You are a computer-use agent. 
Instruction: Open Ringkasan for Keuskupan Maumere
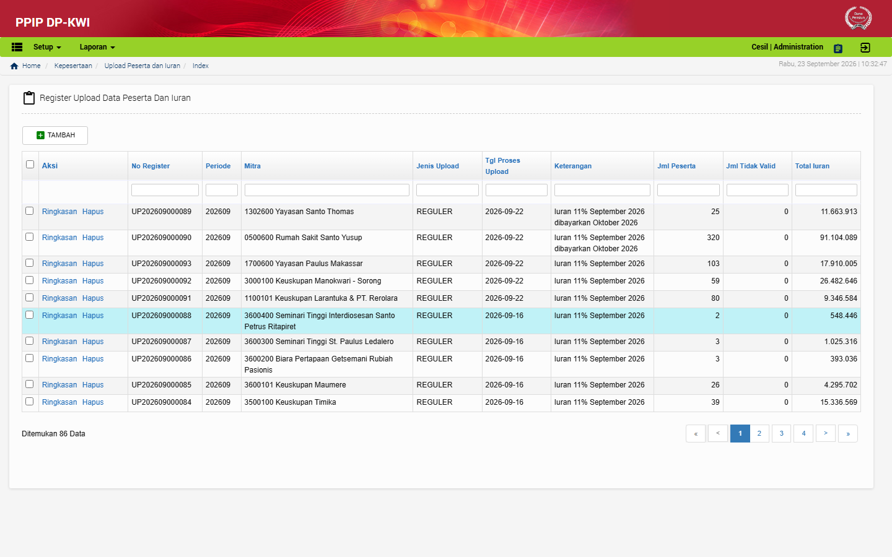tap(59, 385)
